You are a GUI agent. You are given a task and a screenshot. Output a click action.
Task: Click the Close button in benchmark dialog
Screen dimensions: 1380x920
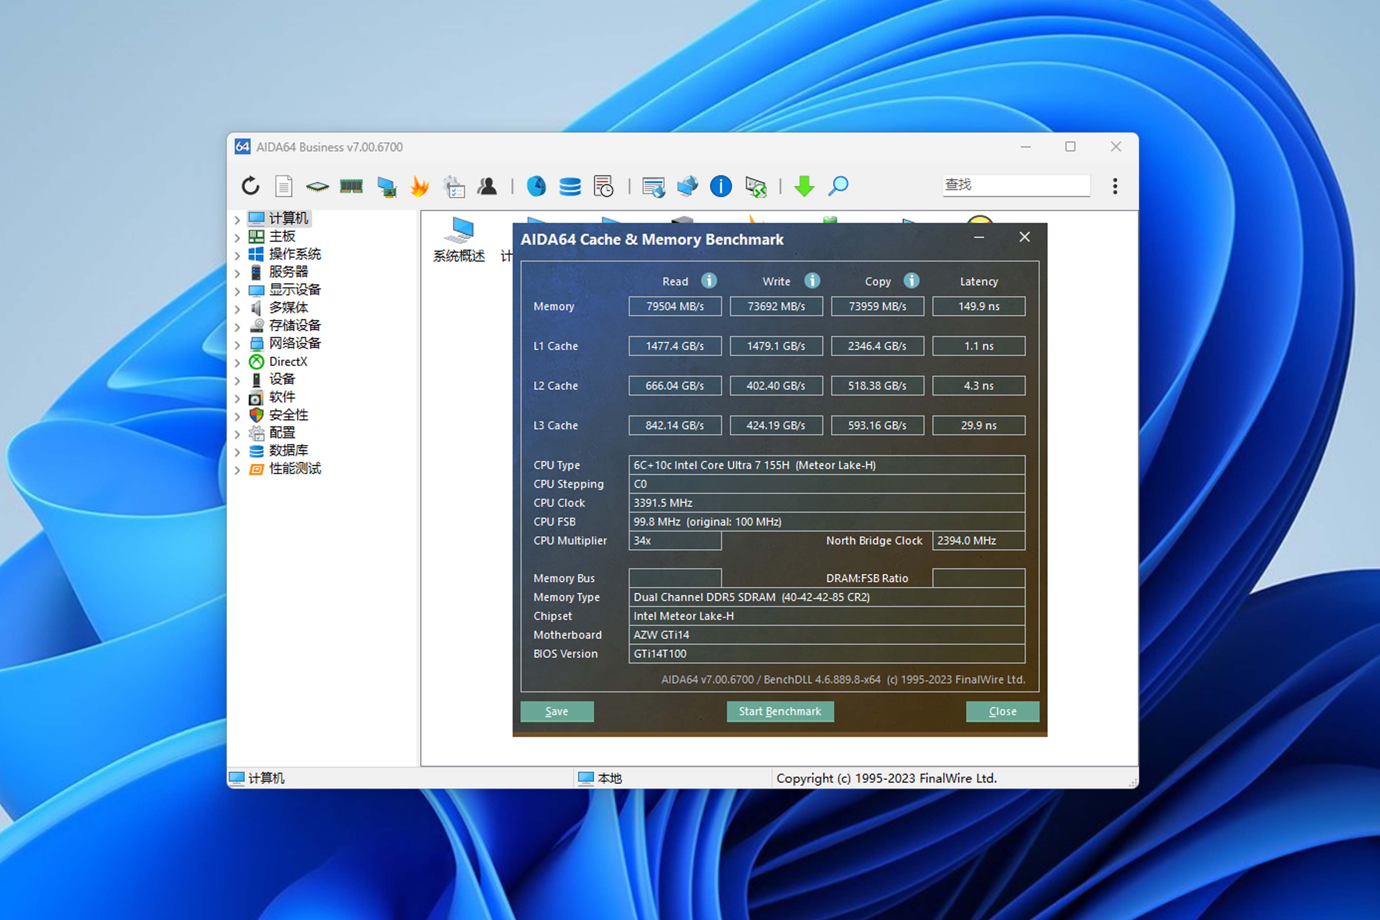tap(1003, 711)
